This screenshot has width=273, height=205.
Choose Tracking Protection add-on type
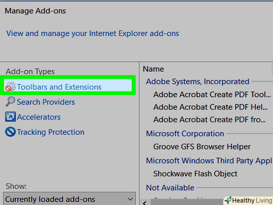[51, 132]
